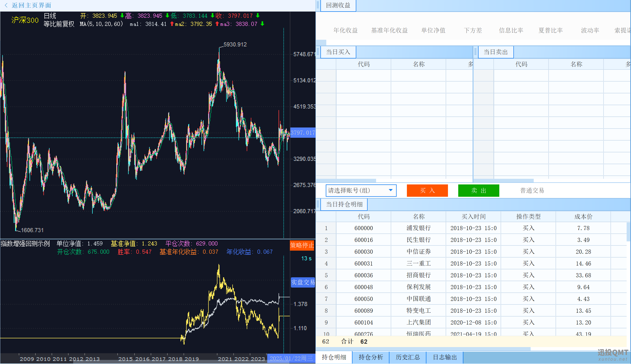Click the cost price 33.68 cell
The image size is (631, 364).
point(584,275)
